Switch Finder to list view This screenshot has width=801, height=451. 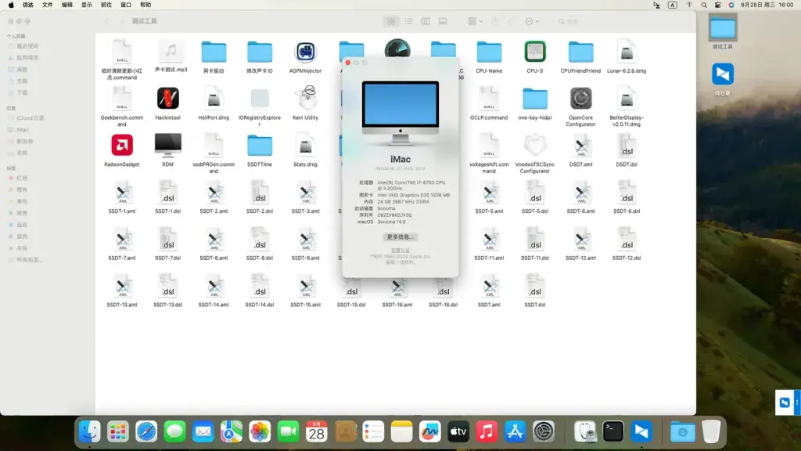[x=408, y=21]
